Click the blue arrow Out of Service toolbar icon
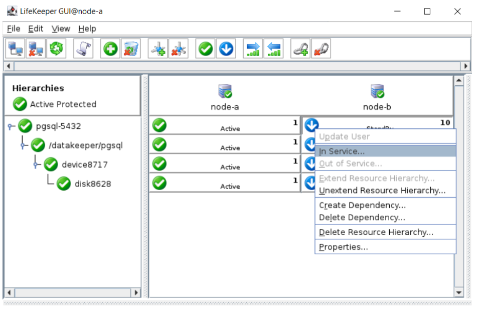481x310 pixels. (226, 49)
